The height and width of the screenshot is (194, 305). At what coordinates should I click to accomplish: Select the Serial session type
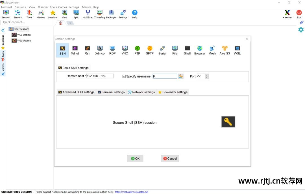[x=162, y=50]
